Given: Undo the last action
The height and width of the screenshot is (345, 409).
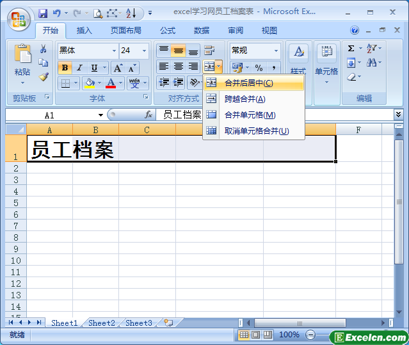Looking at the screenshot, I should pyautogui.click(x=56, y=13).
